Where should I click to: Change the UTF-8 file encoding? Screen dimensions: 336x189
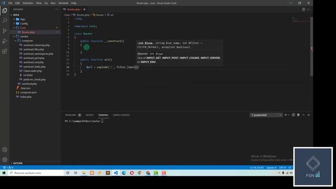click(282, 167)
